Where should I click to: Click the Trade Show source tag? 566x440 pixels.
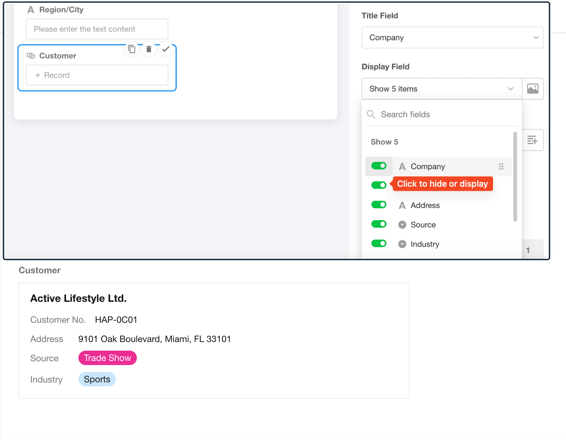click(107, 358)
